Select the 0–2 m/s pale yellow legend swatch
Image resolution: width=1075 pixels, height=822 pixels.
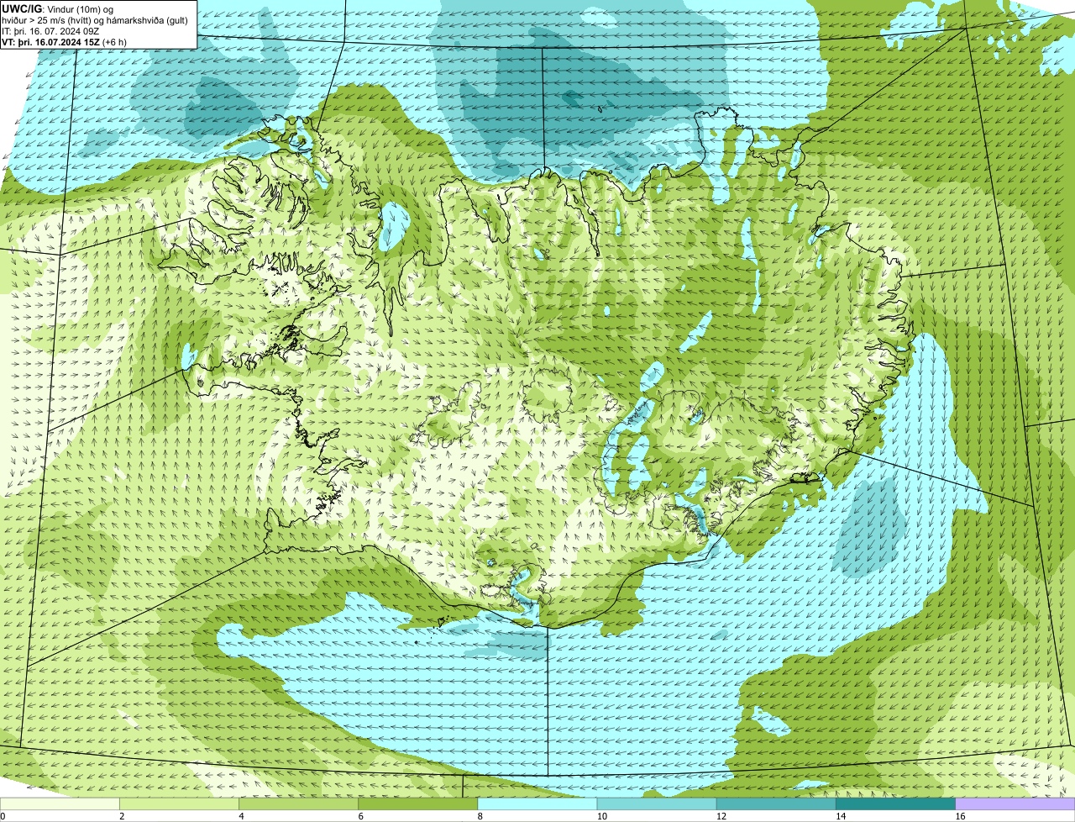[x=60, y=804]
